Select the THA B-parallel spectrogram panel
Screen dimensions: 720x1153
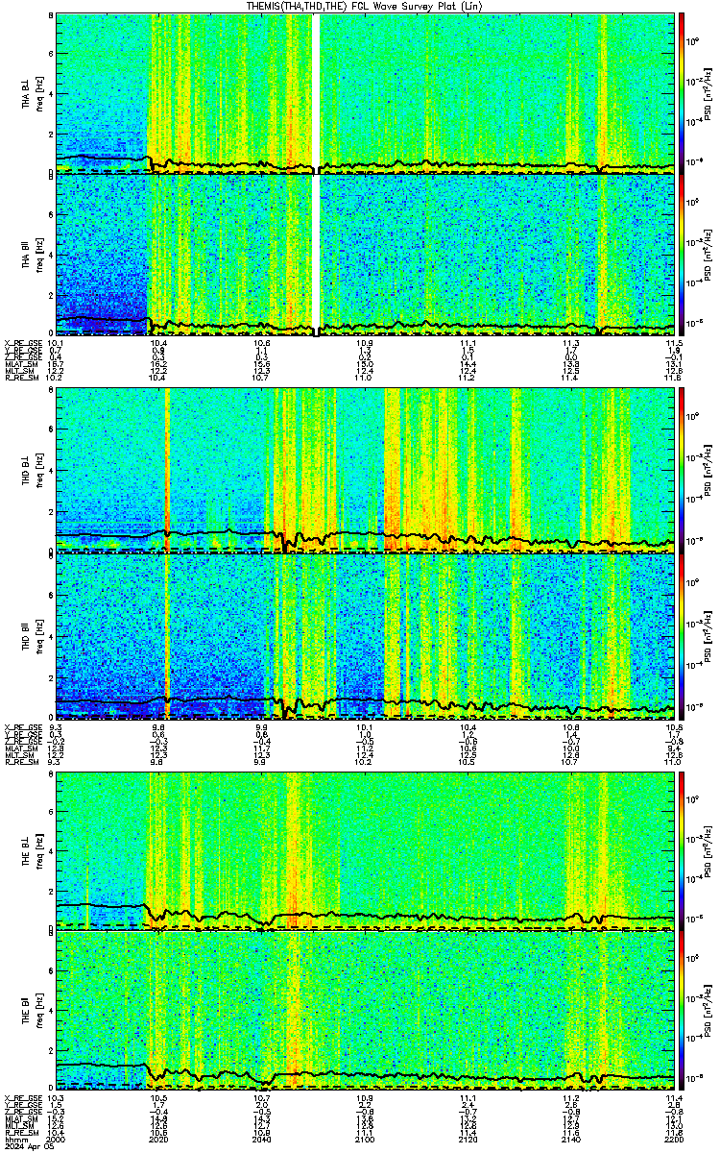tap(363, 255)
